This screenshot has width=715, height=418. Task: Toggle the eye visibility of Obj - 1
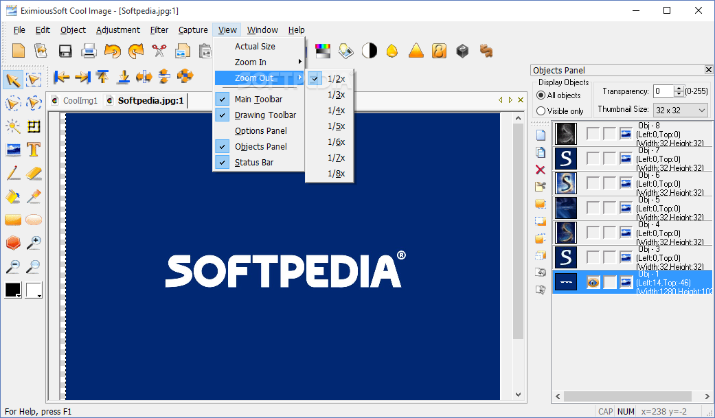(x=593, y=282)
